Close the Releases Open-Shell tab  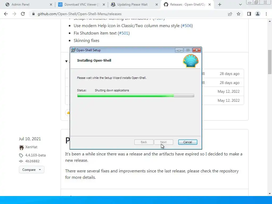(210, 5)
